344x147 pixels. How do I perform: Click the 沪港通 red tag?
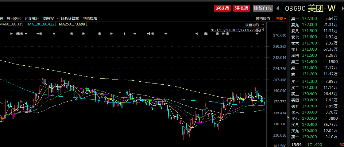click(222, 9)
